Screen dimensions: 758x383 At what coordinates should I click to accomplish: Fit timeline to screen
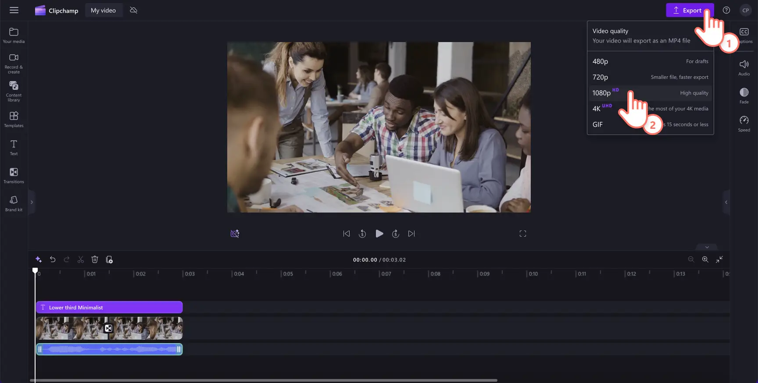pos(719,259)
